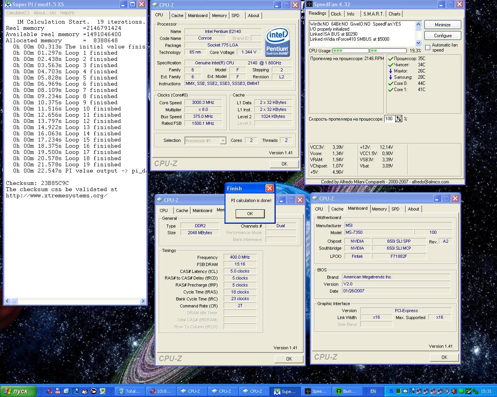Click OK in CPU-Z memory window
This screenshot has height=397, width=497.
(x=289, y=359)
